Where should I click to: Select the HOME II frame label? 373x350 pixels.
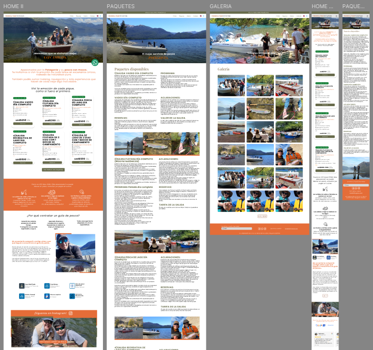pos(13,6)
